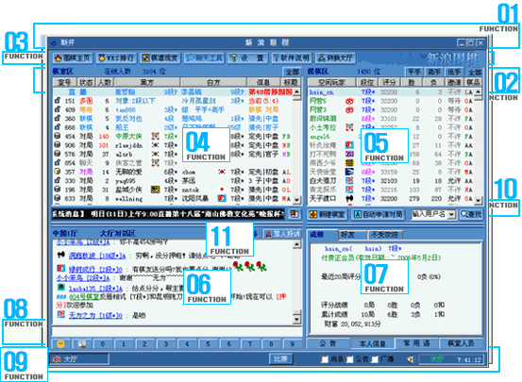Click the 自动申请对局 auto match button
The height and width of the screenshot is (382, 522).
379,215
